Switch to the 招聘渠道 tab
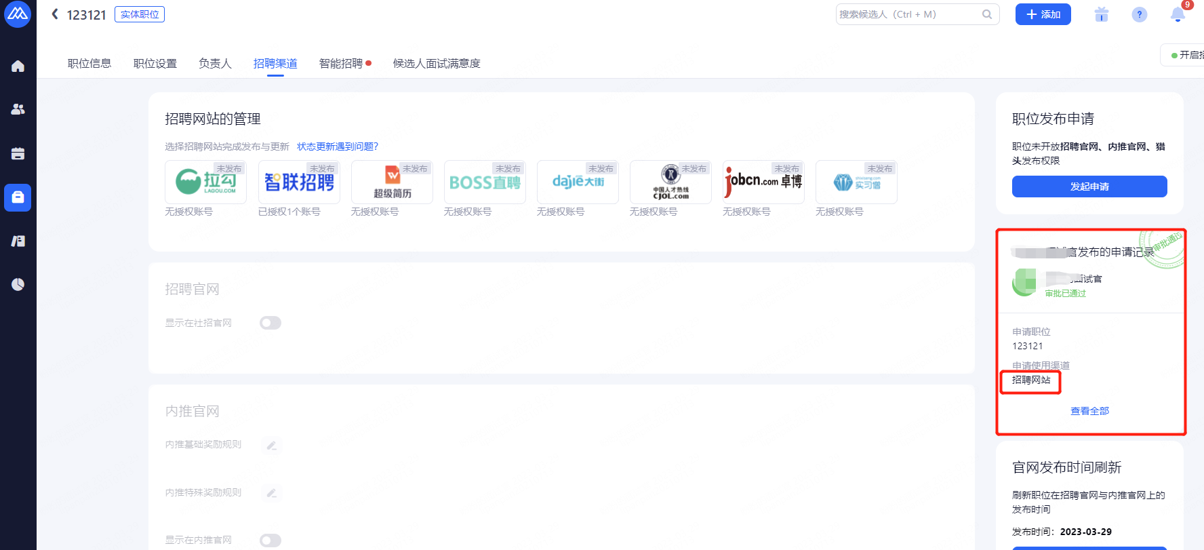This screenshot has height=550, width=1204. [x=275, y=63]
